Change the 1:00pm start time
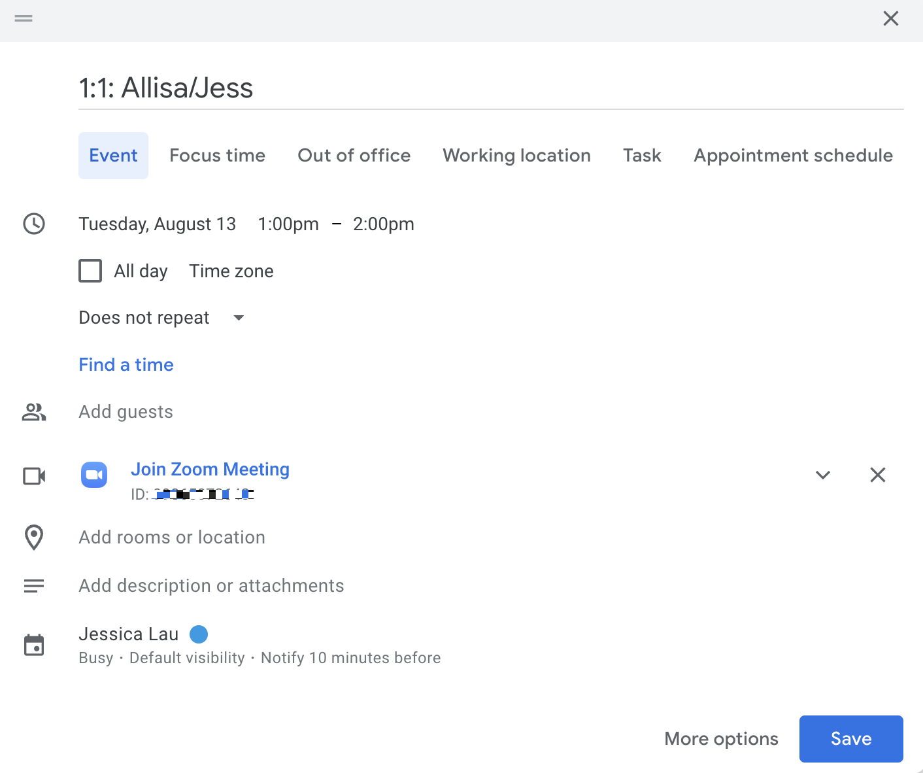The image size is (923, 773). (x=288, y=224)
